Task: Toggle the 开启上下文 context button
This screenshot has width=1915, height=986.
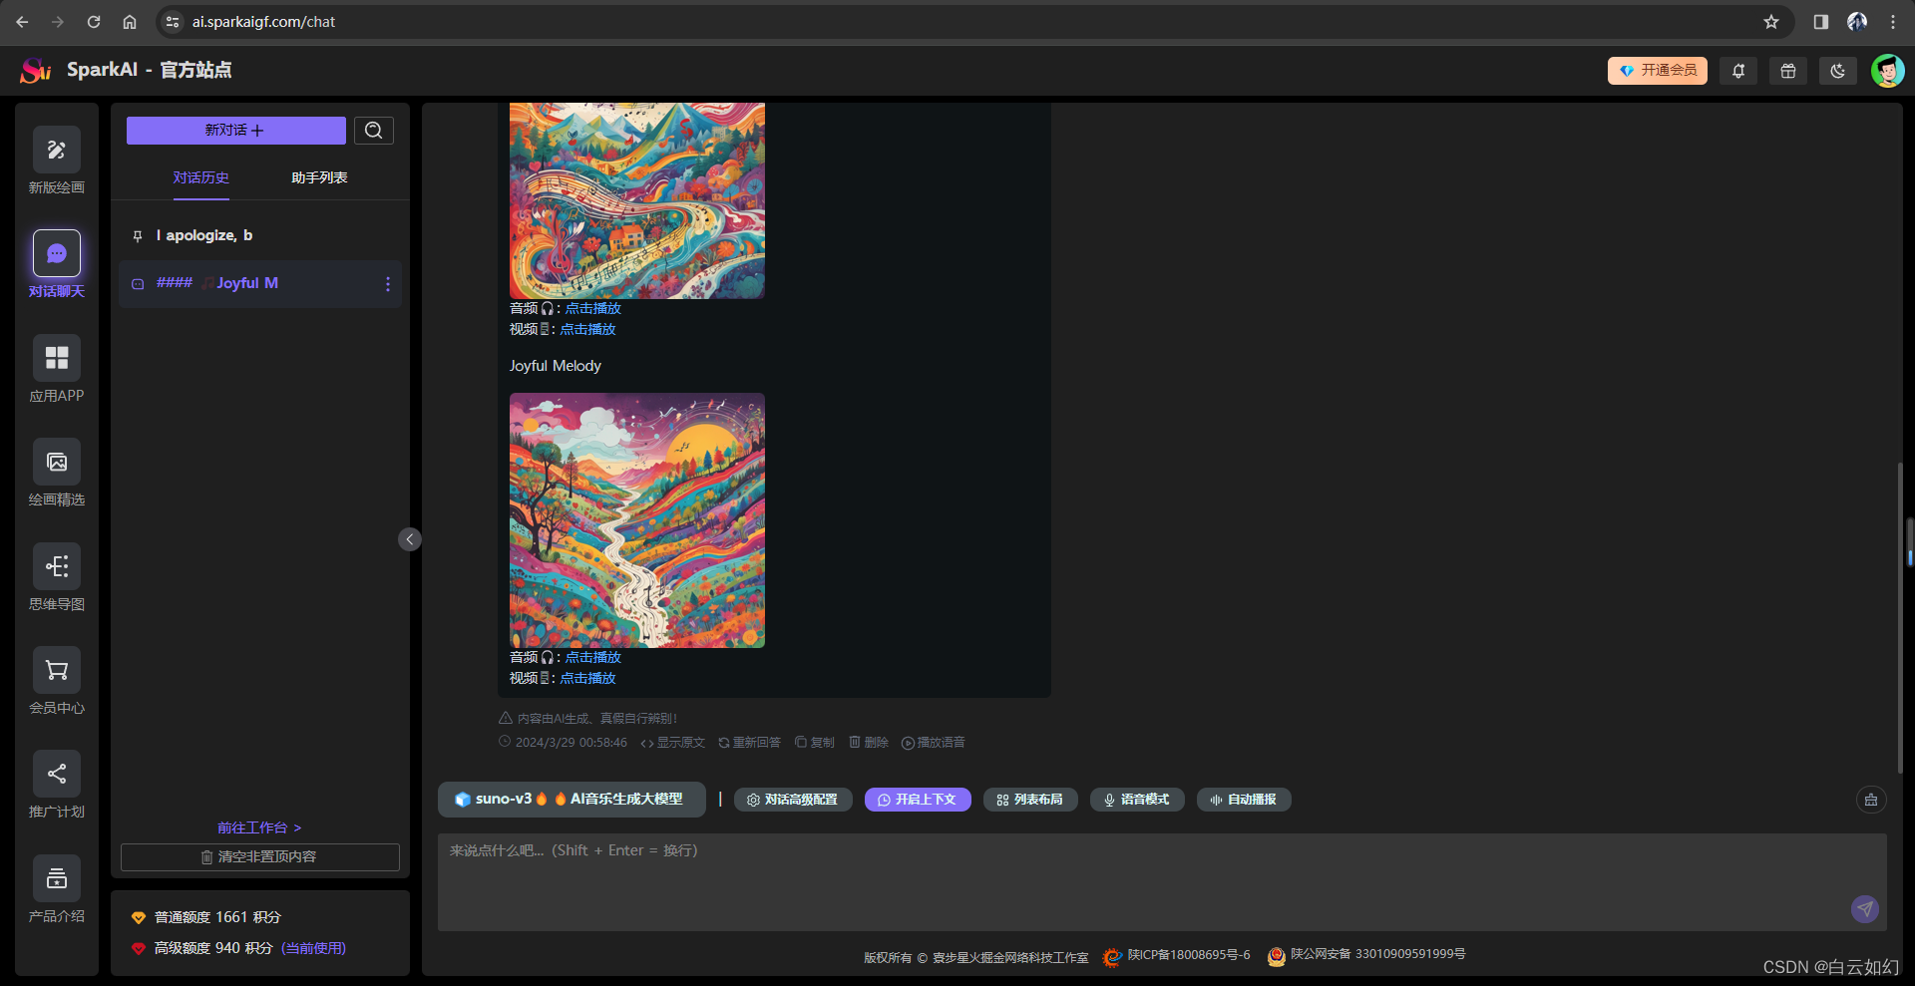Action: tap(918, 800)
